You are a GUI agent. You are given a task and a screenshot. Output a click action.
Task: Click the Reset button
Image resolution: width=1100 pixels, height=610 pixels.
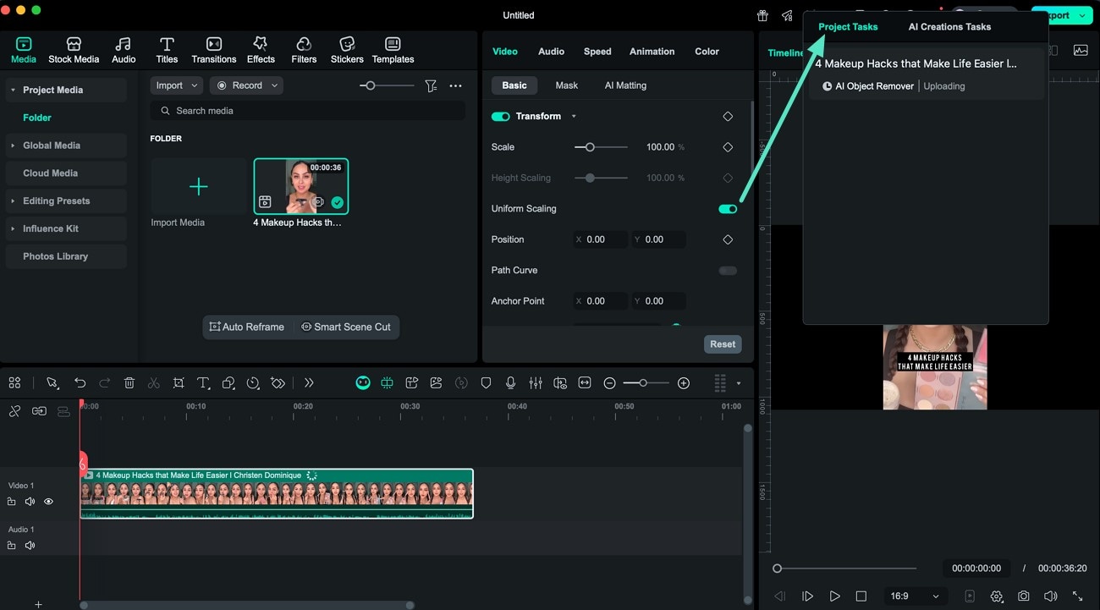[722, 344]
